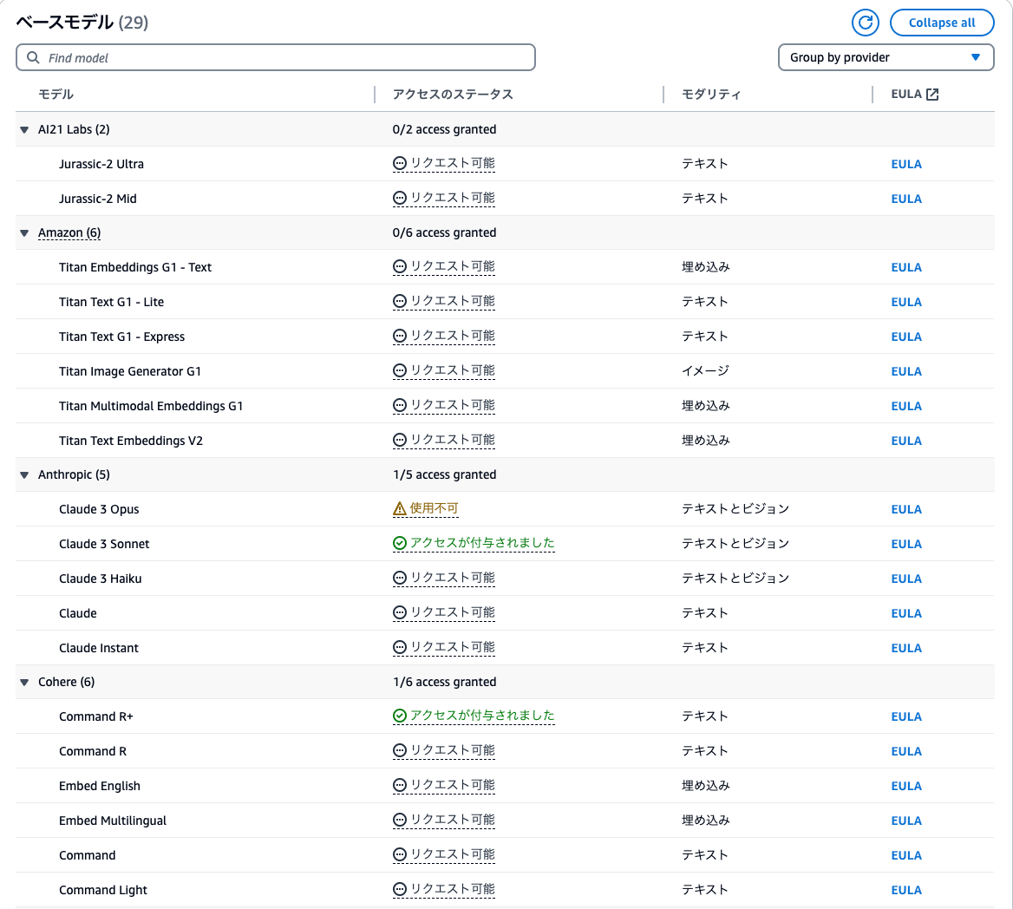Click 使用不可 status text for Claude 3 Opus
This screenshot has width=1013, height=909.
pos(435,508)
